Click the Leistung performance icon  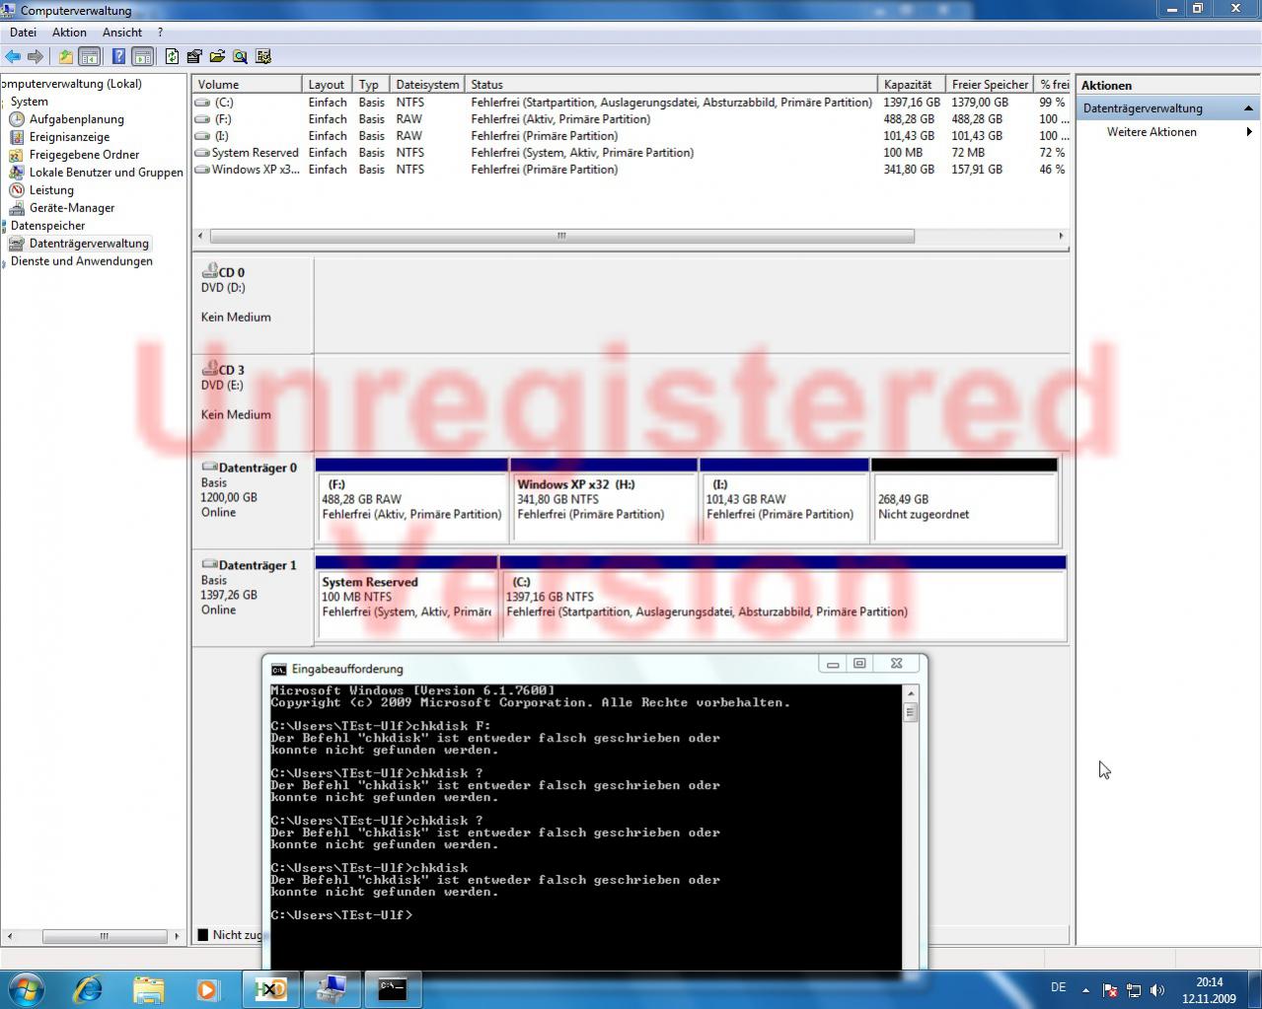coord(17,190)
